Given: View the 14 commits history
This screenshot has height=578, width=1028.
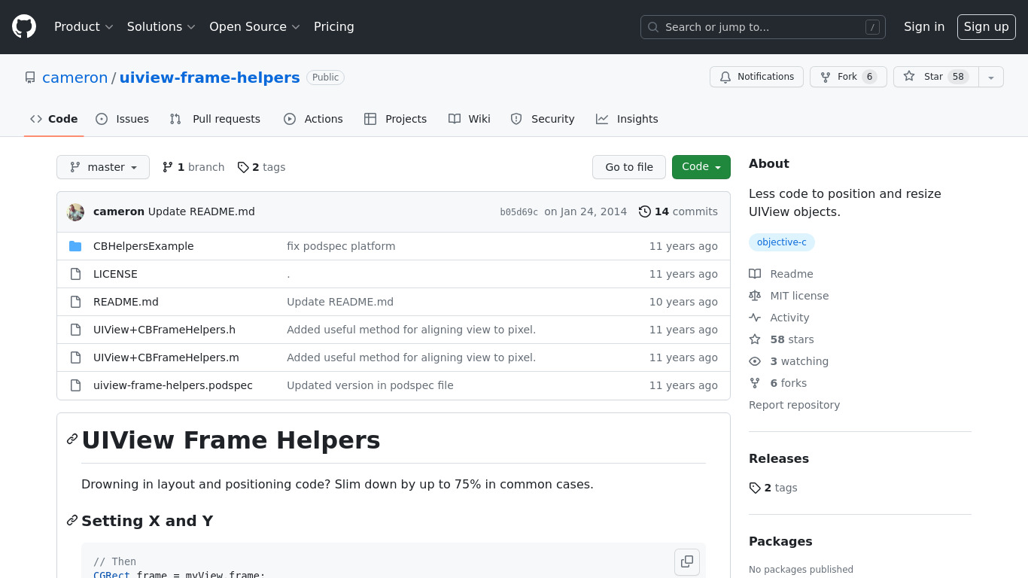Looking at the screenshot, I should (x=678, y=211).
